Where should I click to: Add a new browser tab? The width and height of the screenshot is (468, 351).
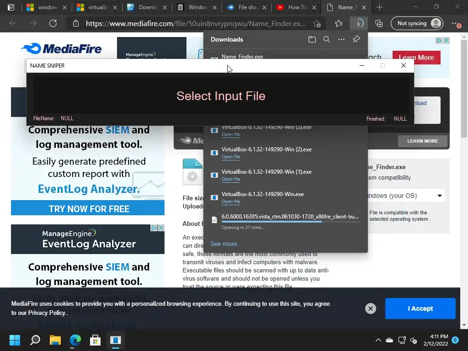[x=379, y=7]
